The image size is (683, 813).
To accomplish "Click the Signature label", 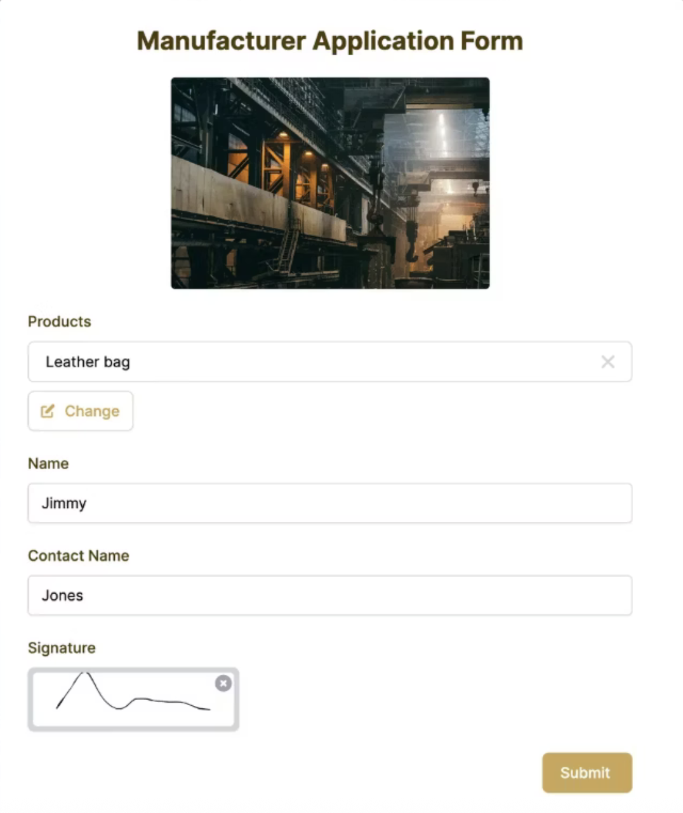I will tap(62, 647).
